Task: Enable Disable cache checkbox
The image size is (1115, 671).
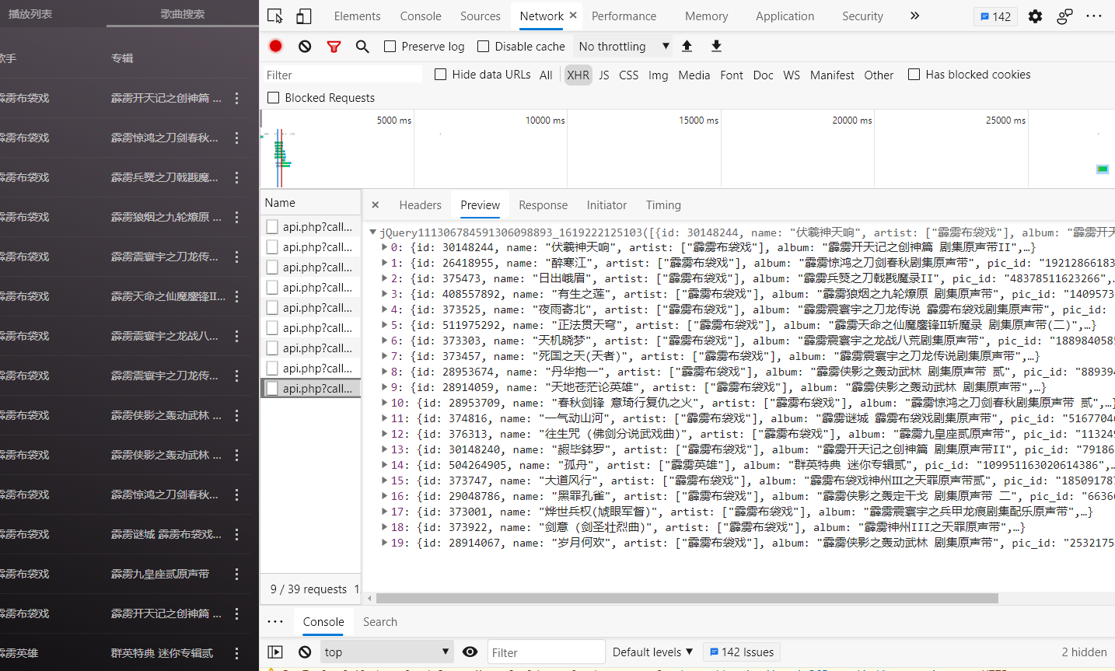Action: [x=484, y=47]
